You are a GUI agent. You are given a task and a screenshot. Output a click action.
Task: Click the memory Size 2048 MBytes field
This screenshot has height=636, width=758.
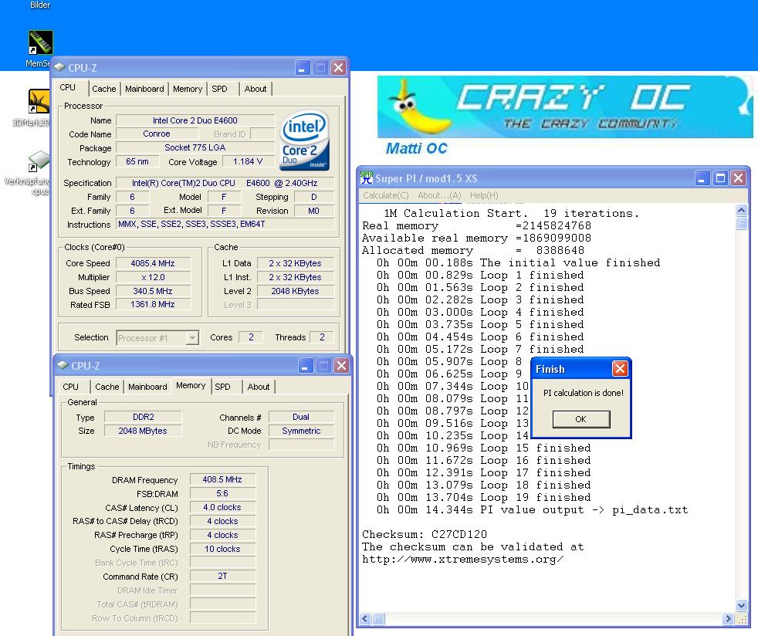[x=143, y=431]
